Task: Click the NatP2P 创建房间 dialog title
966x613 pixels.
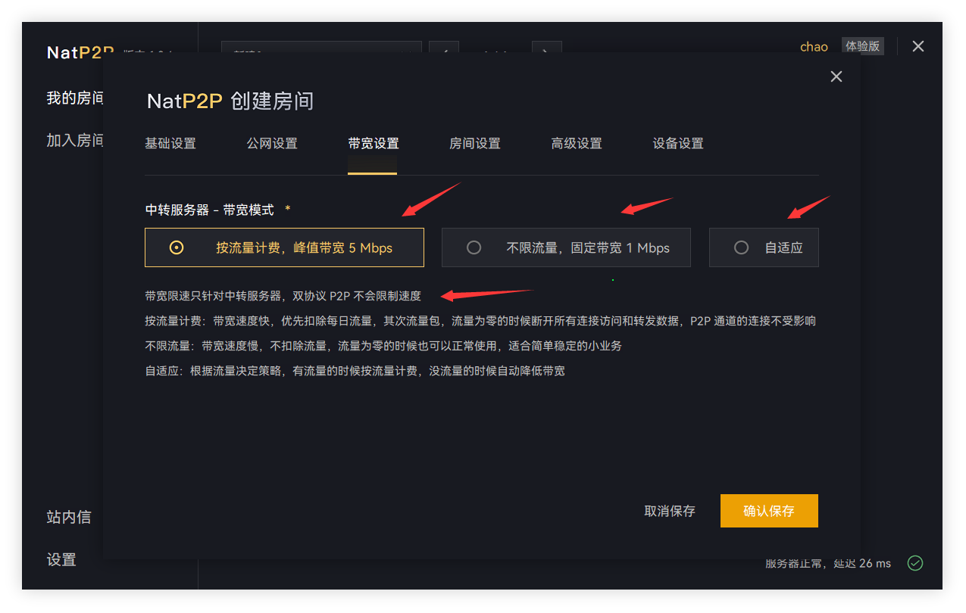Action: tap(230, 101)
